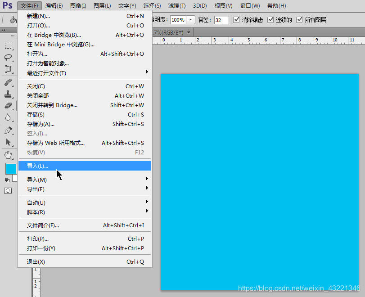The width and height of the screenshot is (365, 297).
Task: Choose Open (打开) menu item
Action: [85, 25]
